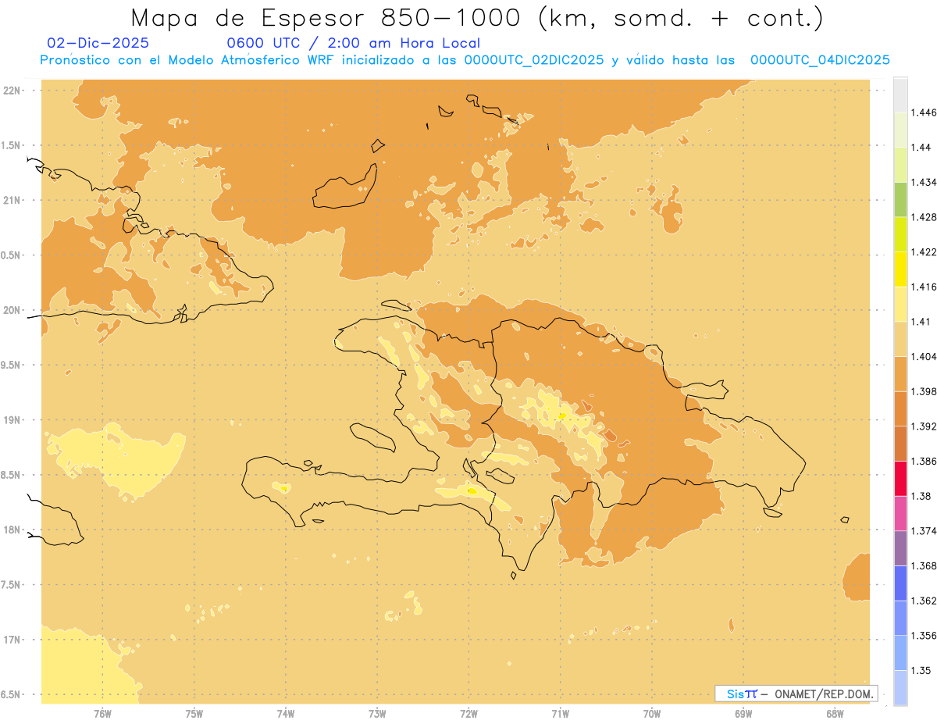937x724 pixels.
Task: Select the red swatch between 1.38 and 1.386
Action: point(900,478)
